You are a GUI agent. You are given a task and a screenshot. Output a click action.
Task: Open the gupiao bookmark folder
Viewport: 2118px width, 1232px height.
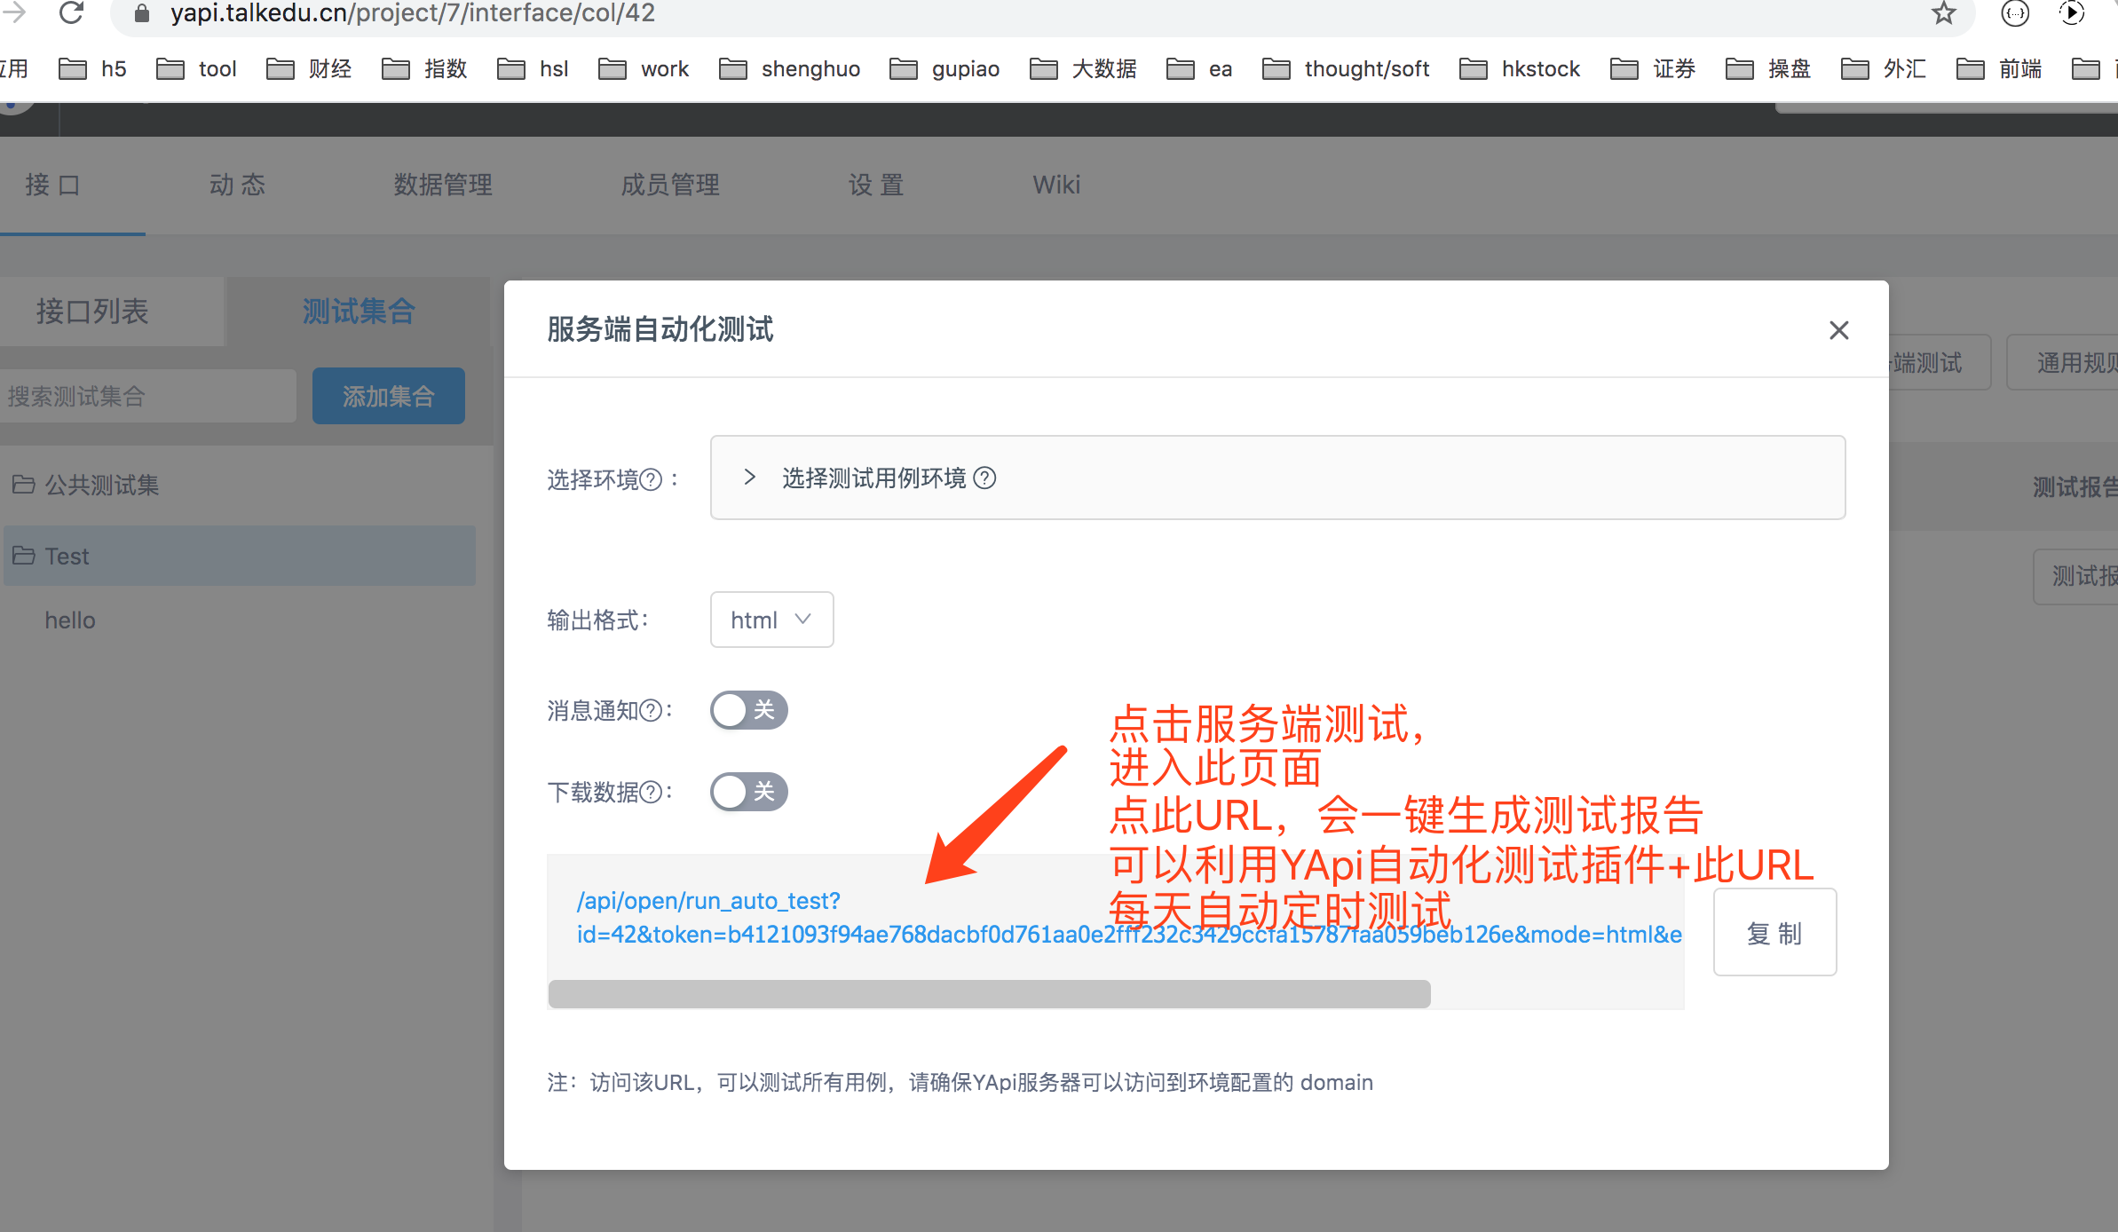point(944,68)
